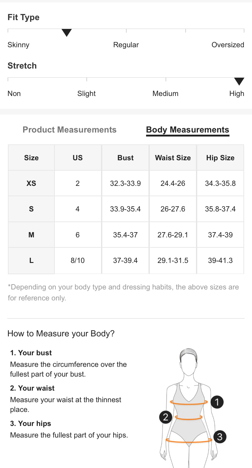The image size is (252, 468).
Task: Click the Fit Type slider marker
Action: [x=67, y=33]
